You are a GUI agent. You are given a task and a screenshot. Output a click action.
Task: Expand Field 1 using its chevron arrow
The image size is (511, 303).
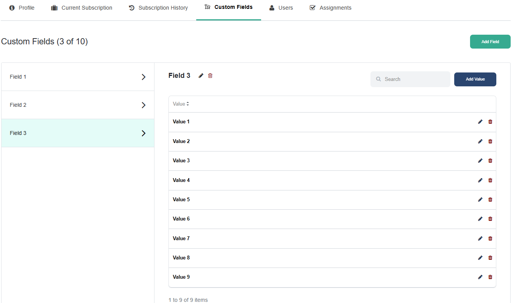143,77
